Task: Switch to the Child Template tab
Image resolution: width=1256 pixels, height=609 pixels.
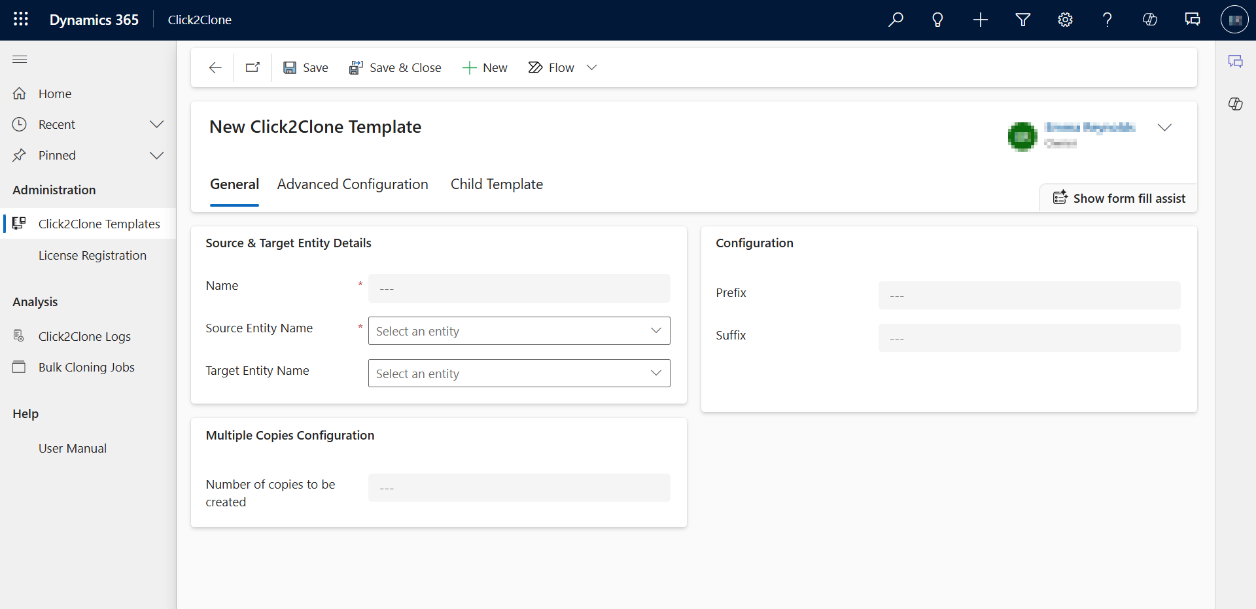Action: click(x=497, y=184)
